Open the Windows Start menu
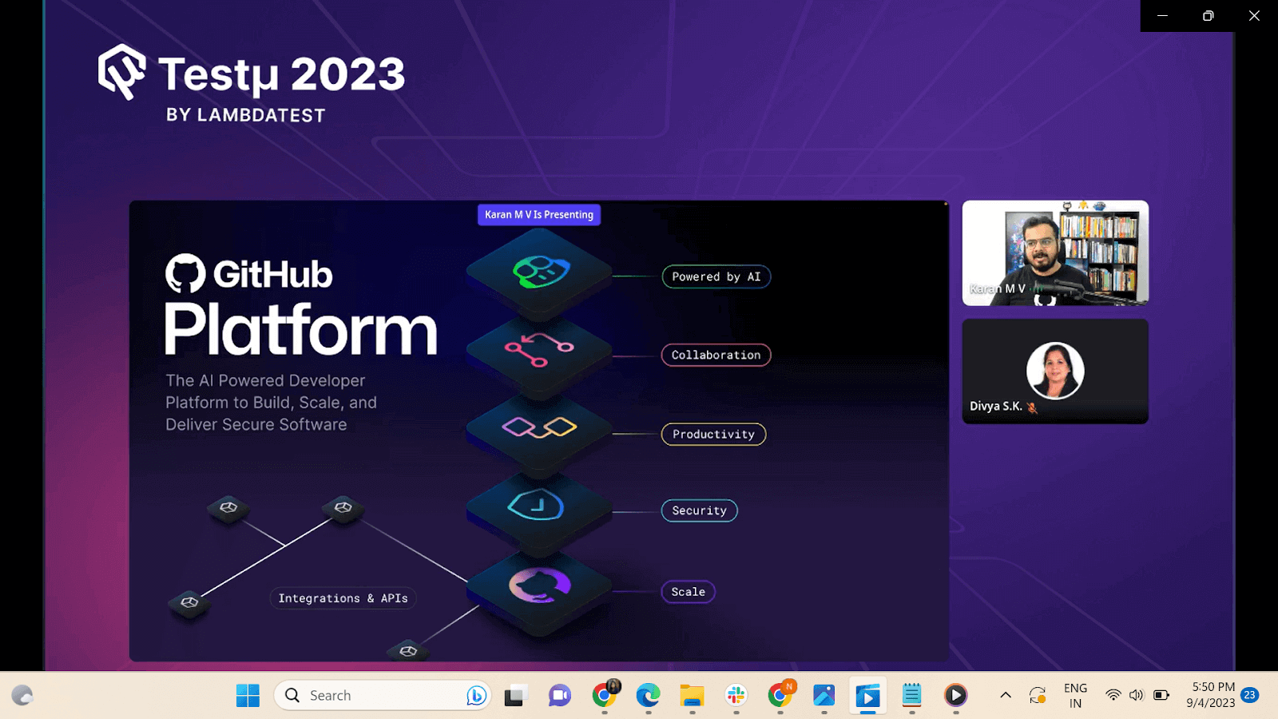 (248, 696)
